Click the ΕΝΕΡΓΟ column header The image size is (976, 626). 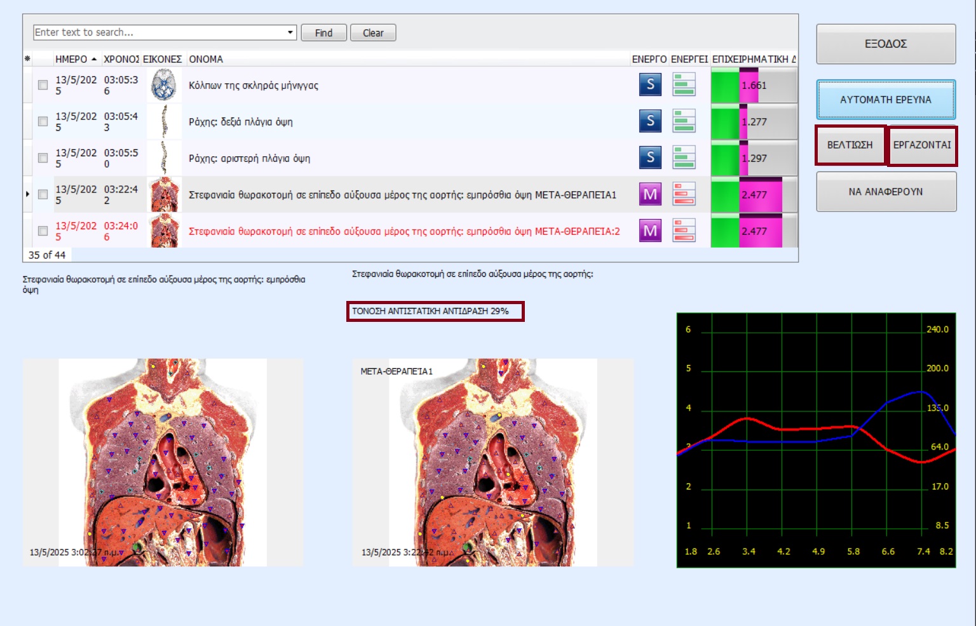pyautogui.click(x=649, y=59)
